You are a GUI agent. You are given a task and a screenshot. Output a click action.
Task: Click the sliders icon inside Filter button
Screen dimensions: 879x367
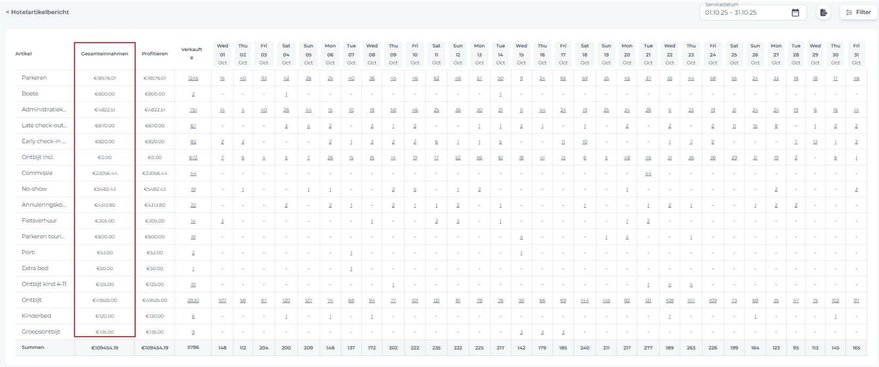849,12
